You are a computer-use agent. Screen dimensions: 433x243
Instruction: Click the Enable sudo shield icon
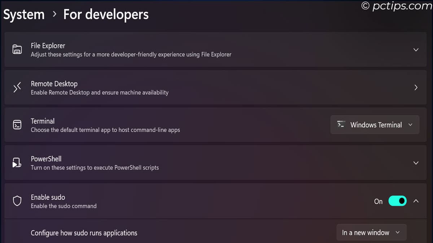coord(17,201)
